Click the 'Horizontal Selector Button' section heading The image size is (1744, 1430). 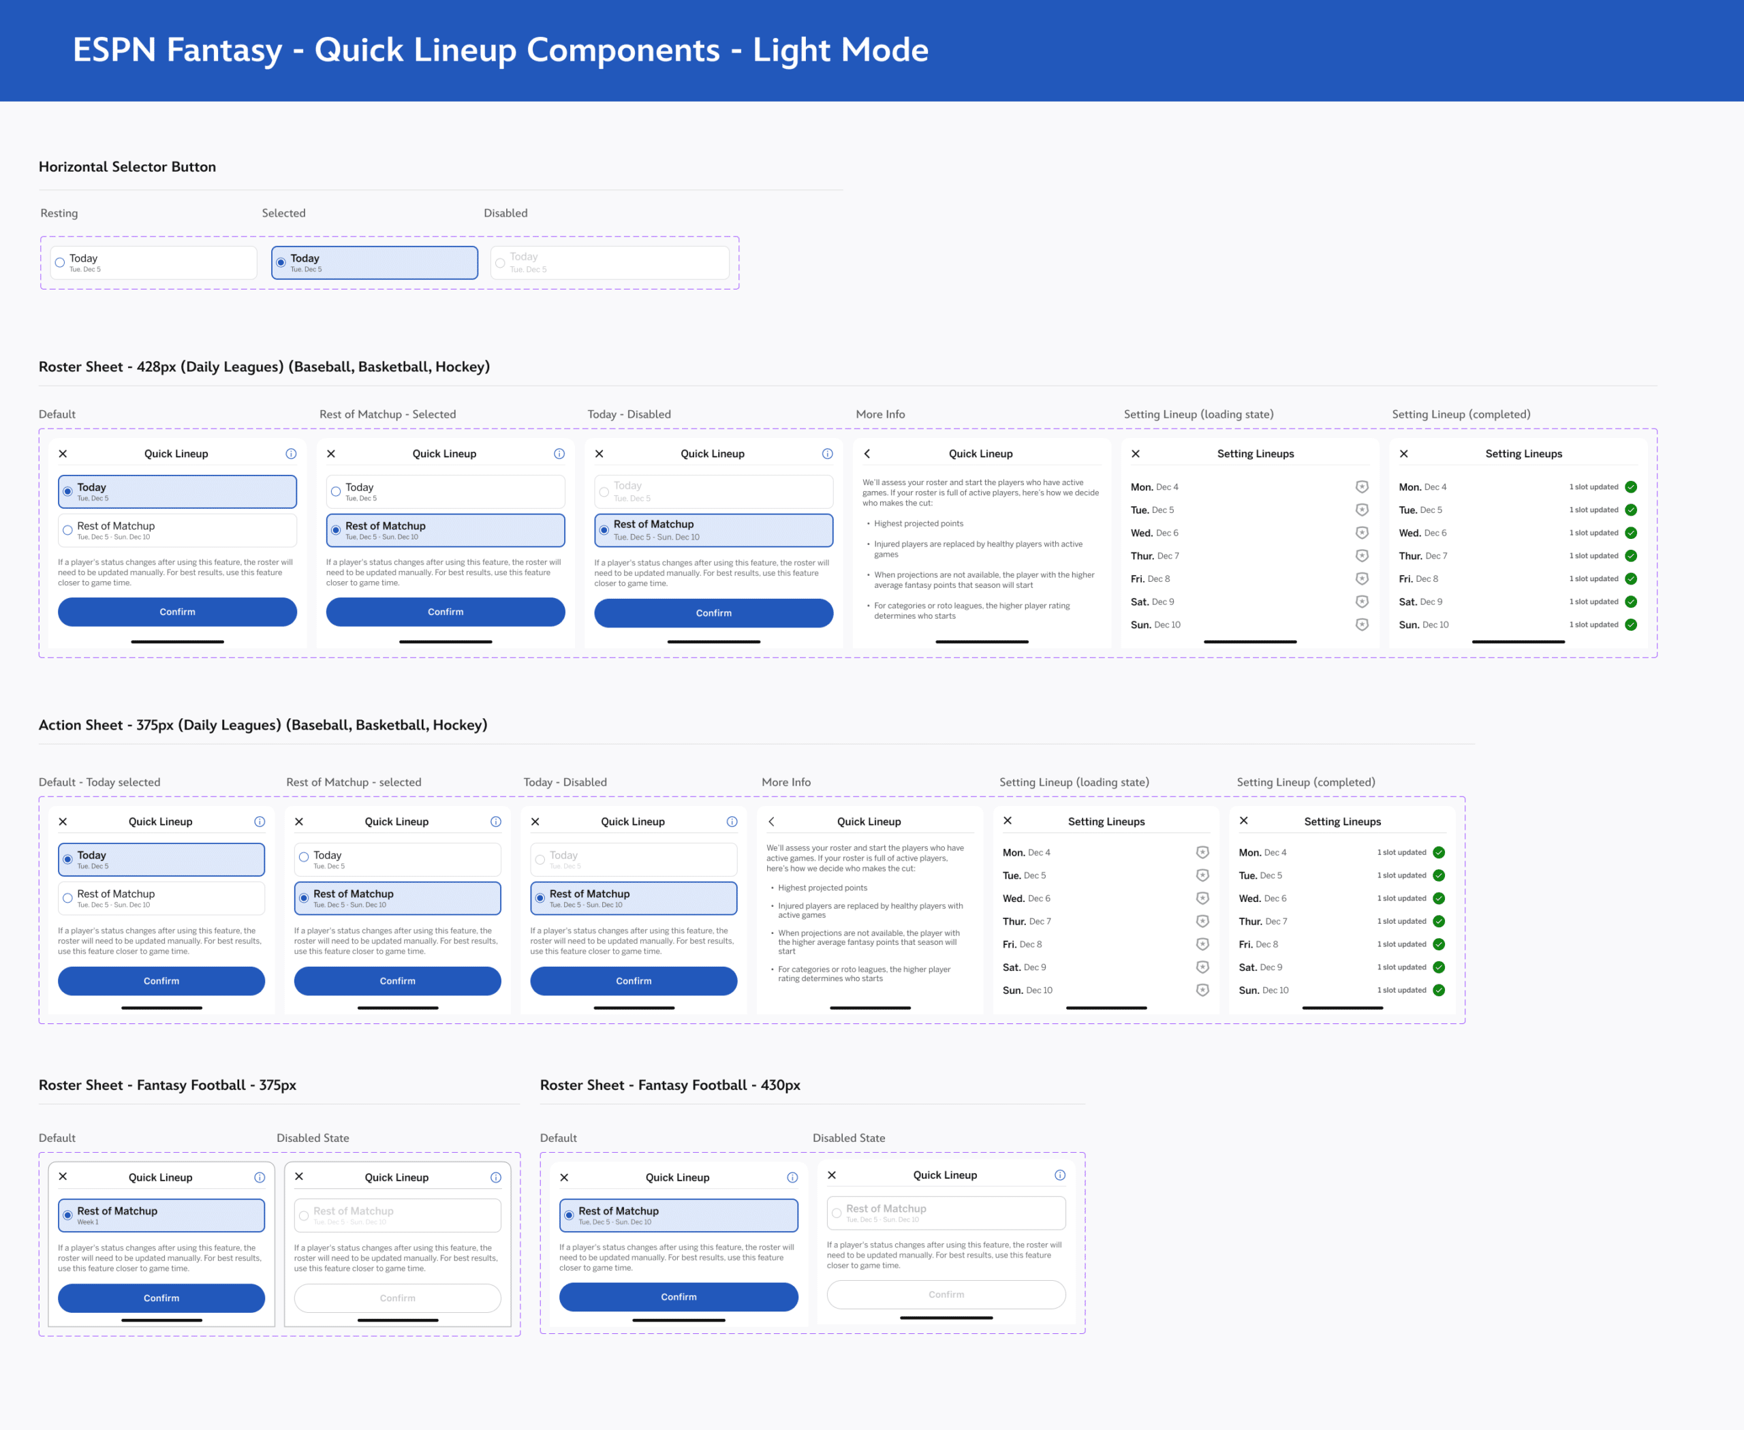127,166
